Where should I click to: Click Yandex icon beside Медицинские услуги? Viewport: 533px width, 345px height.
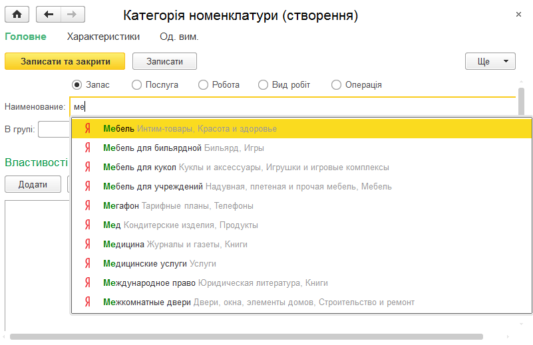click(88, 263)
